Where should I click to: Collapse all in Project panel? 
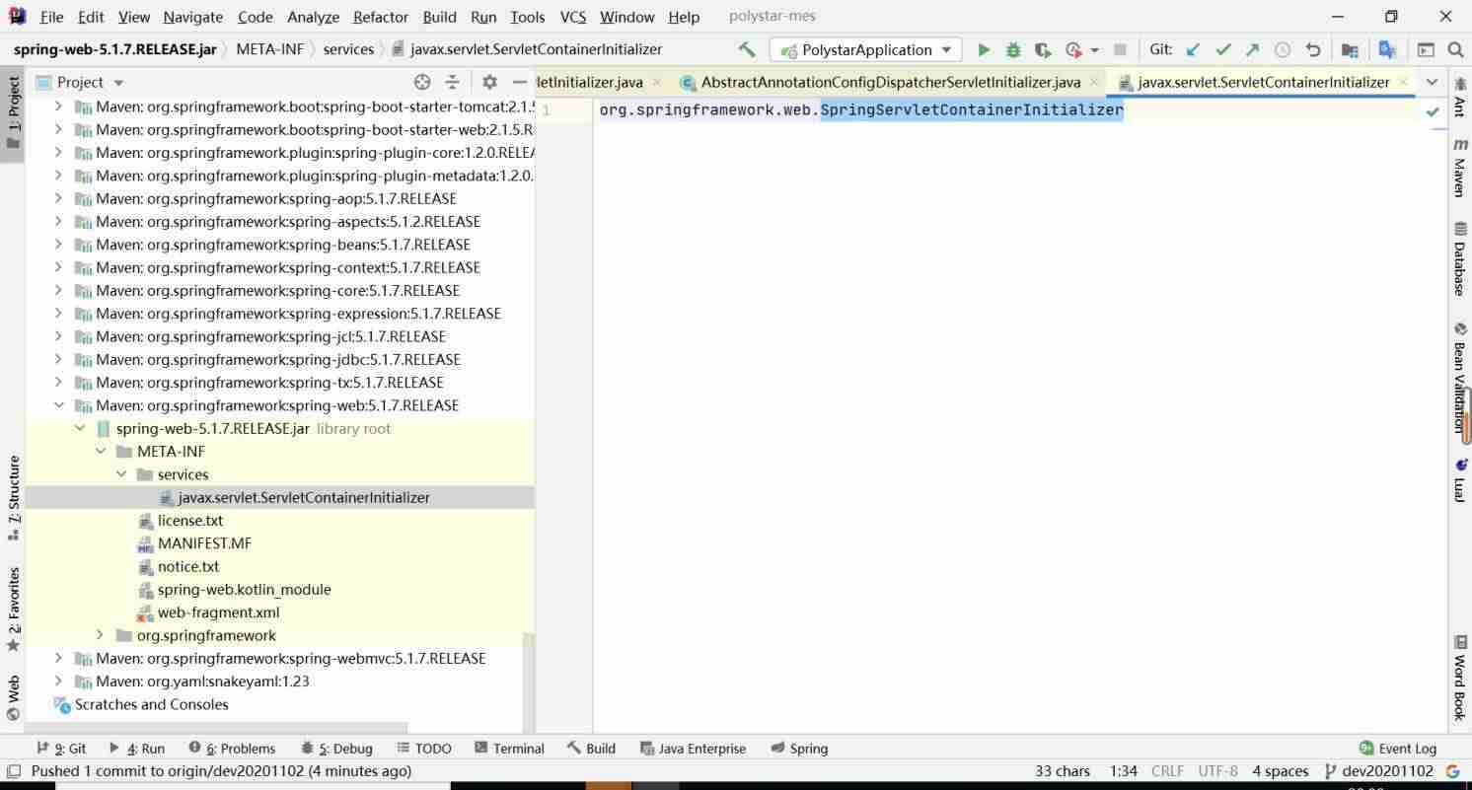(452, 82)
